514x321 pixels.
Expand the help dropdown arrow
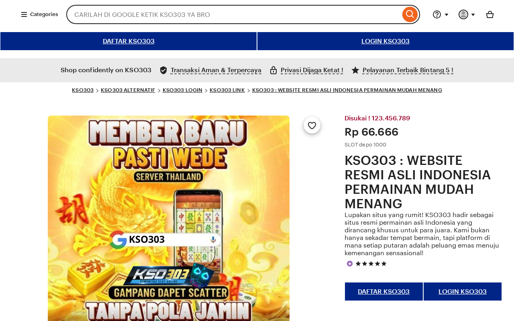pos(447,15)
